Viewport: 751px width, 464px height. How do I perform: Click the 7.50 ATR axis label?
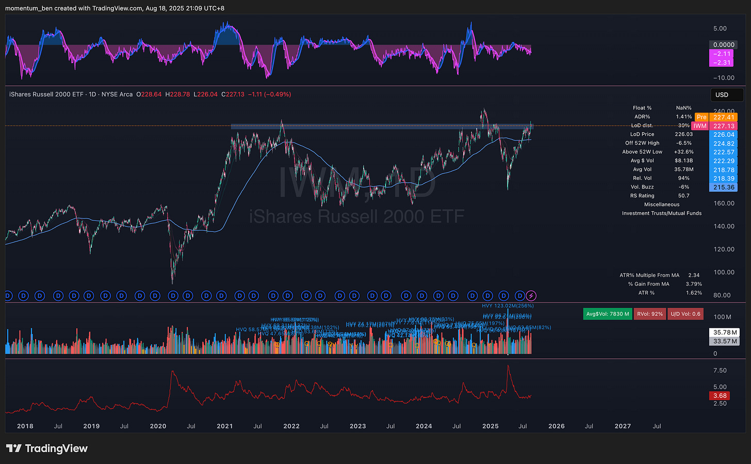pos(720,371)
